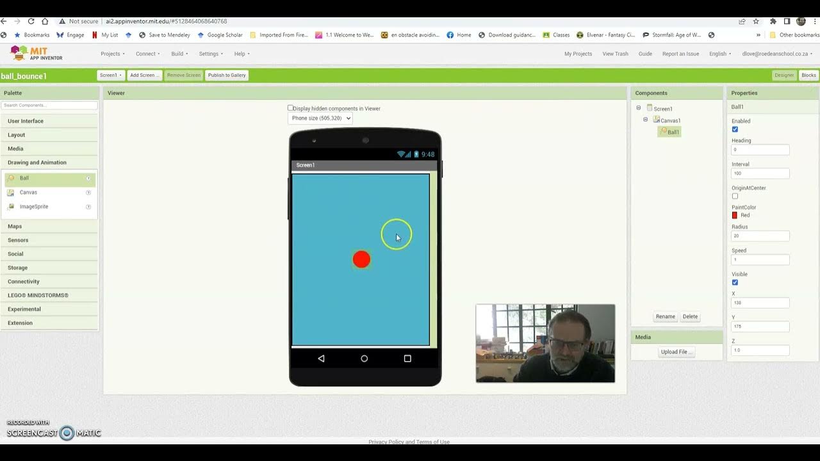This screenshot has height=461, width=820.
Task: Select Ball1 in the Components tree
Action: (669, 132)
